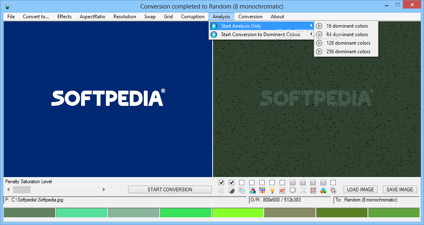Open the AspectRatio menu
The width and height of the screenshot is (424, 225).
click(x=92, y=17)
